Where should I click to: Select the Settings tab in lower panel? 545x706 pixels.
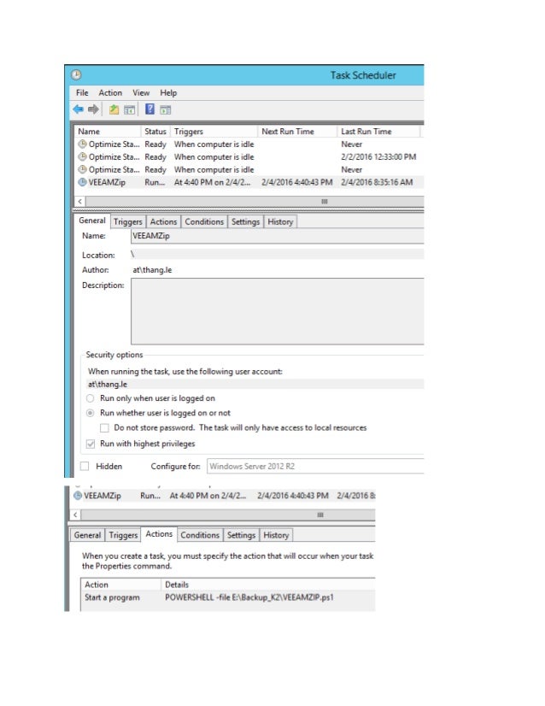[241, 535]
